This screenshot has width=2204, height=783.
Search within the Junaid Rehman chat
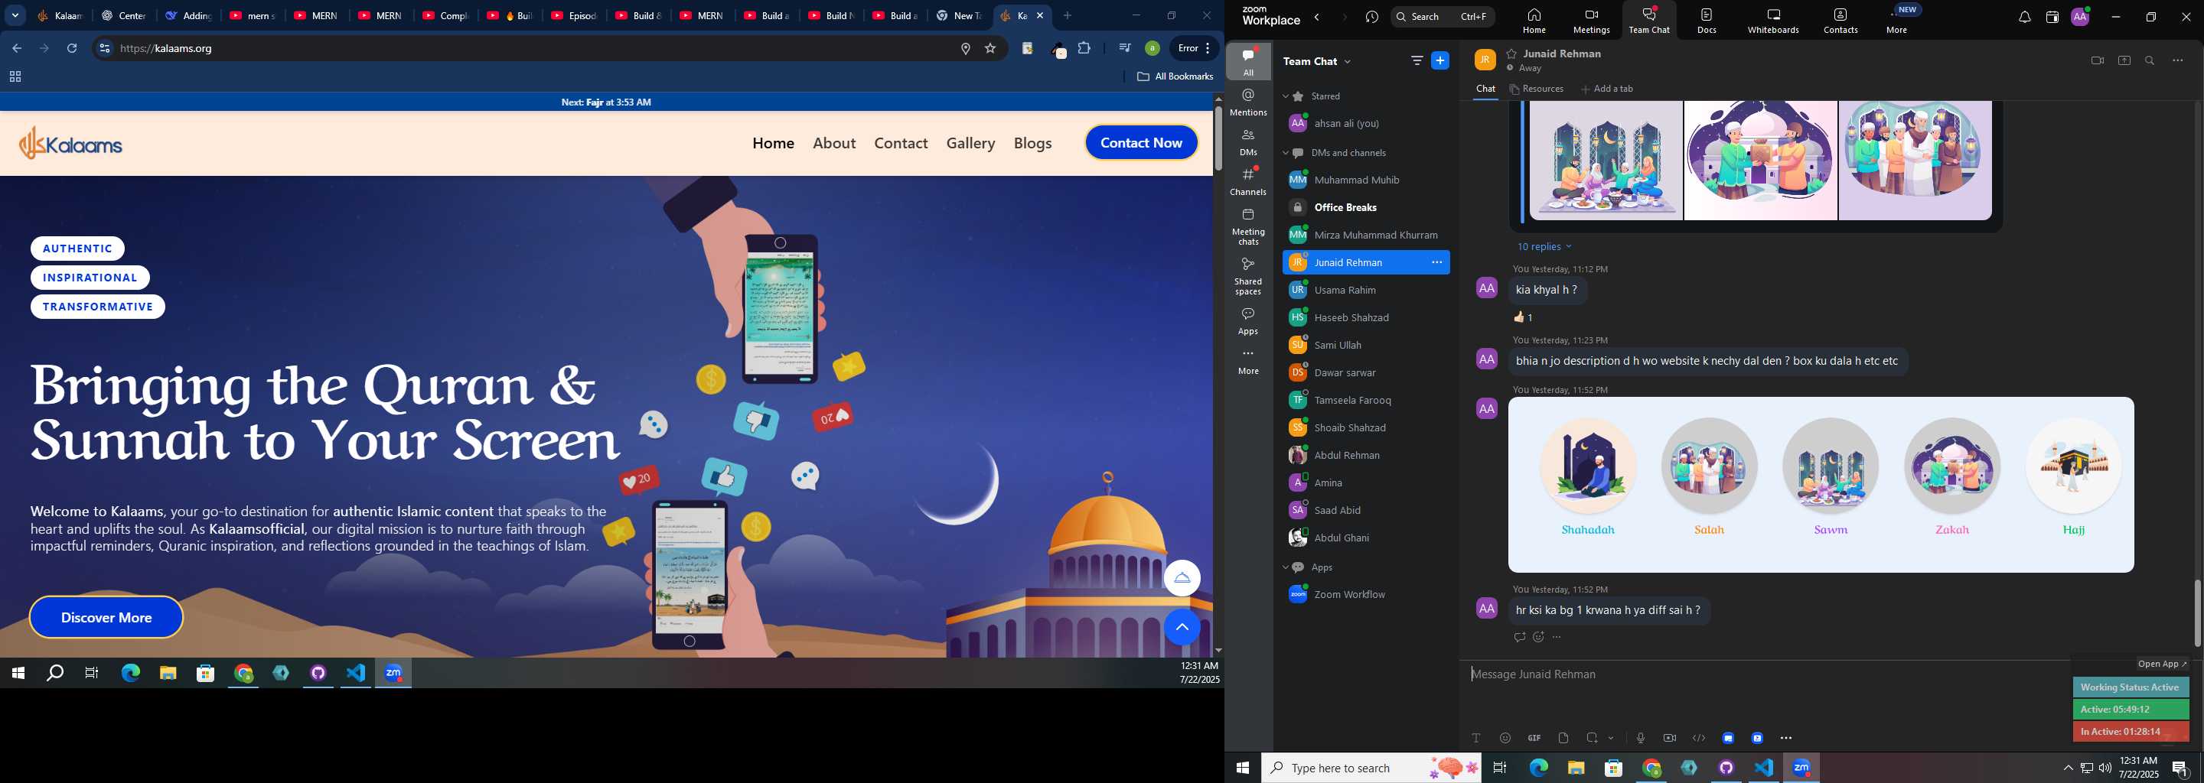point(2150,60)
